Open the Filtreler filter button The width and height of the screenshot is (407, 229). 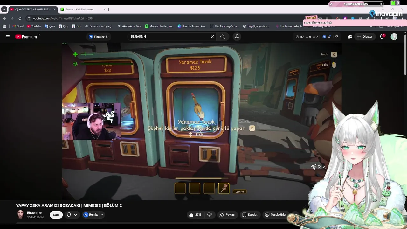click(99, 37)
